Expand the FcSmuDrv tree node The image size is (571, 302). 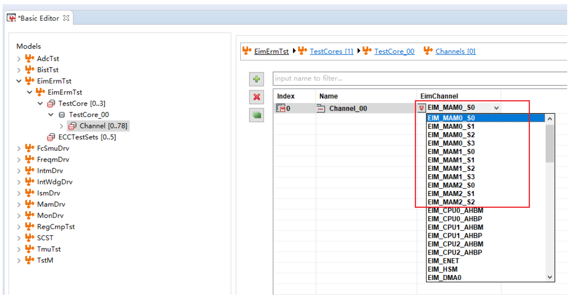(19, 149)
